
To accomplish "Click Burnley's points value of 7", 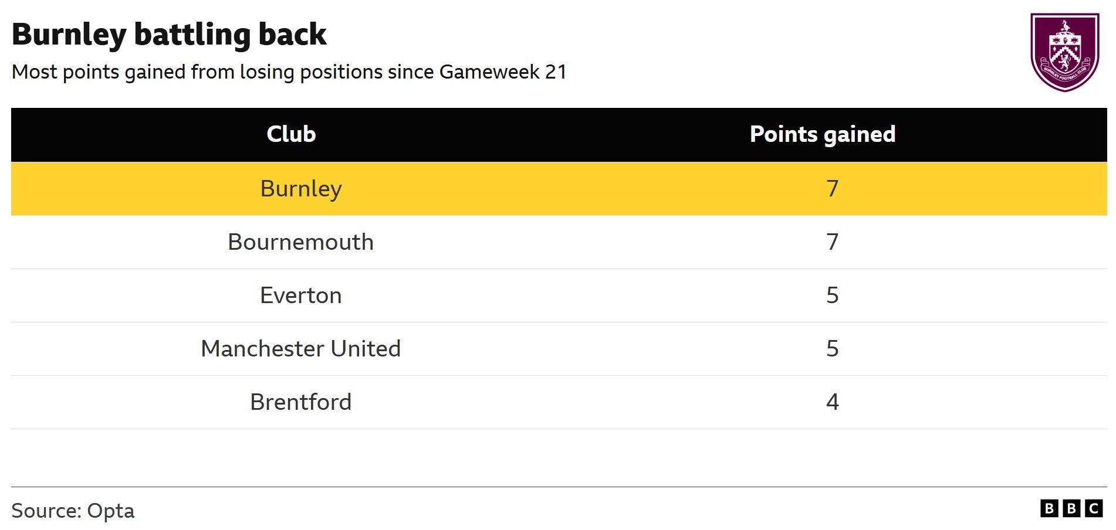I will [832, 189].
